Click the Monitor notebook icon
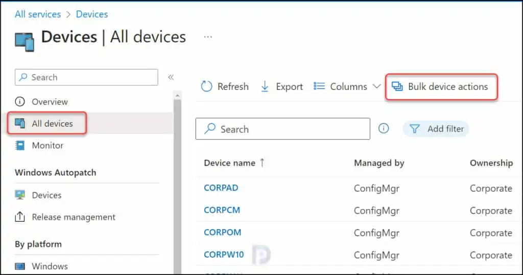This screenshot has width=523, height=275. coord(20,145)
